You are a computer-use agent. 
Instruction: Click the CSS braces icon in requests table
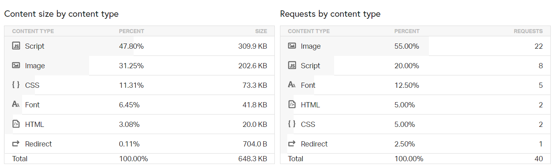point(292,124)
